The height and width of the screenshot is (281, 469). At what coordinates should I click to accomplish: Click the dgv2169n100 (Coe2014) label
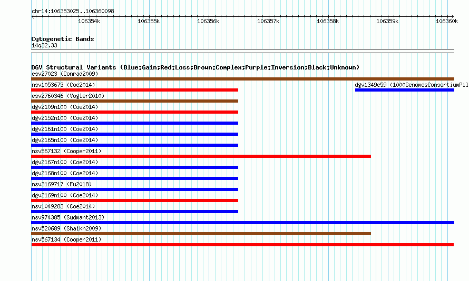pos(65,195)
